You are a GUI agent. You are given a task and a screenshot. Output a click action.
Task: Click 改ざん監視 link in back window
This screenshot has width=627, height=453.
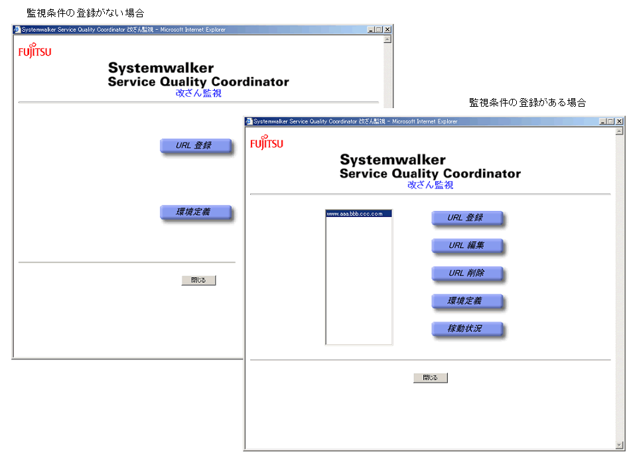pos(198,93)
